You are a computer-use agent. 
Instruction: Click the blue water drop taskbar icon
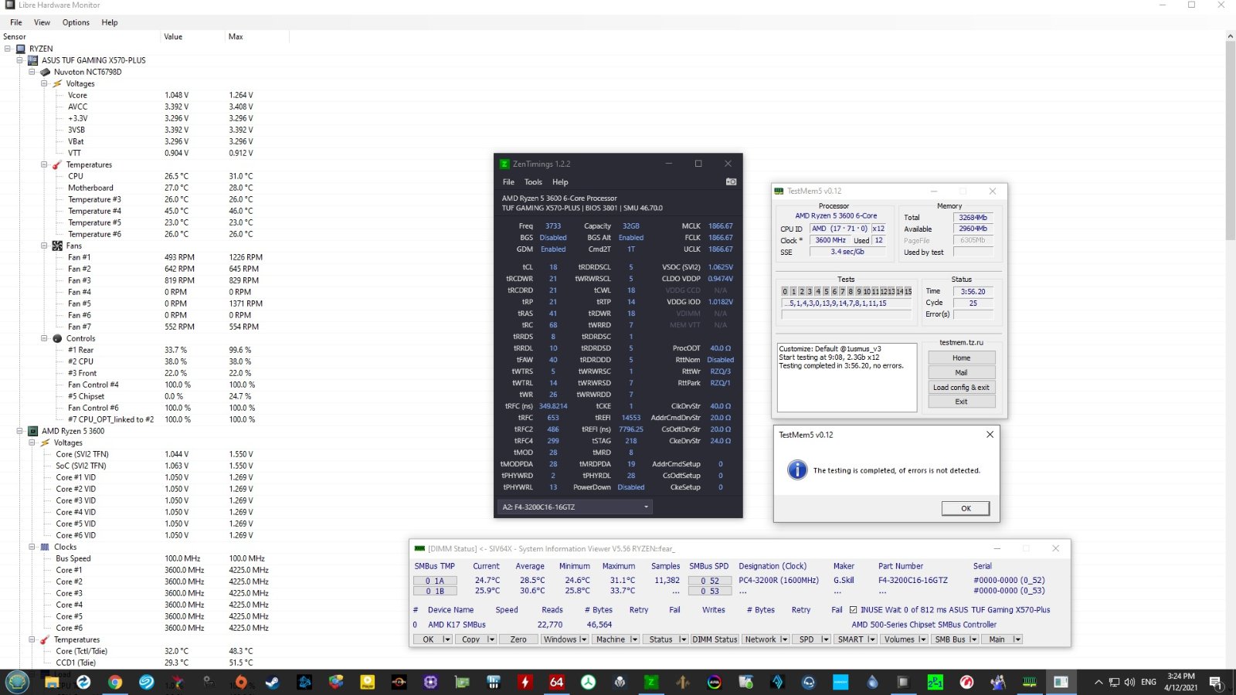tap(872, 682)
